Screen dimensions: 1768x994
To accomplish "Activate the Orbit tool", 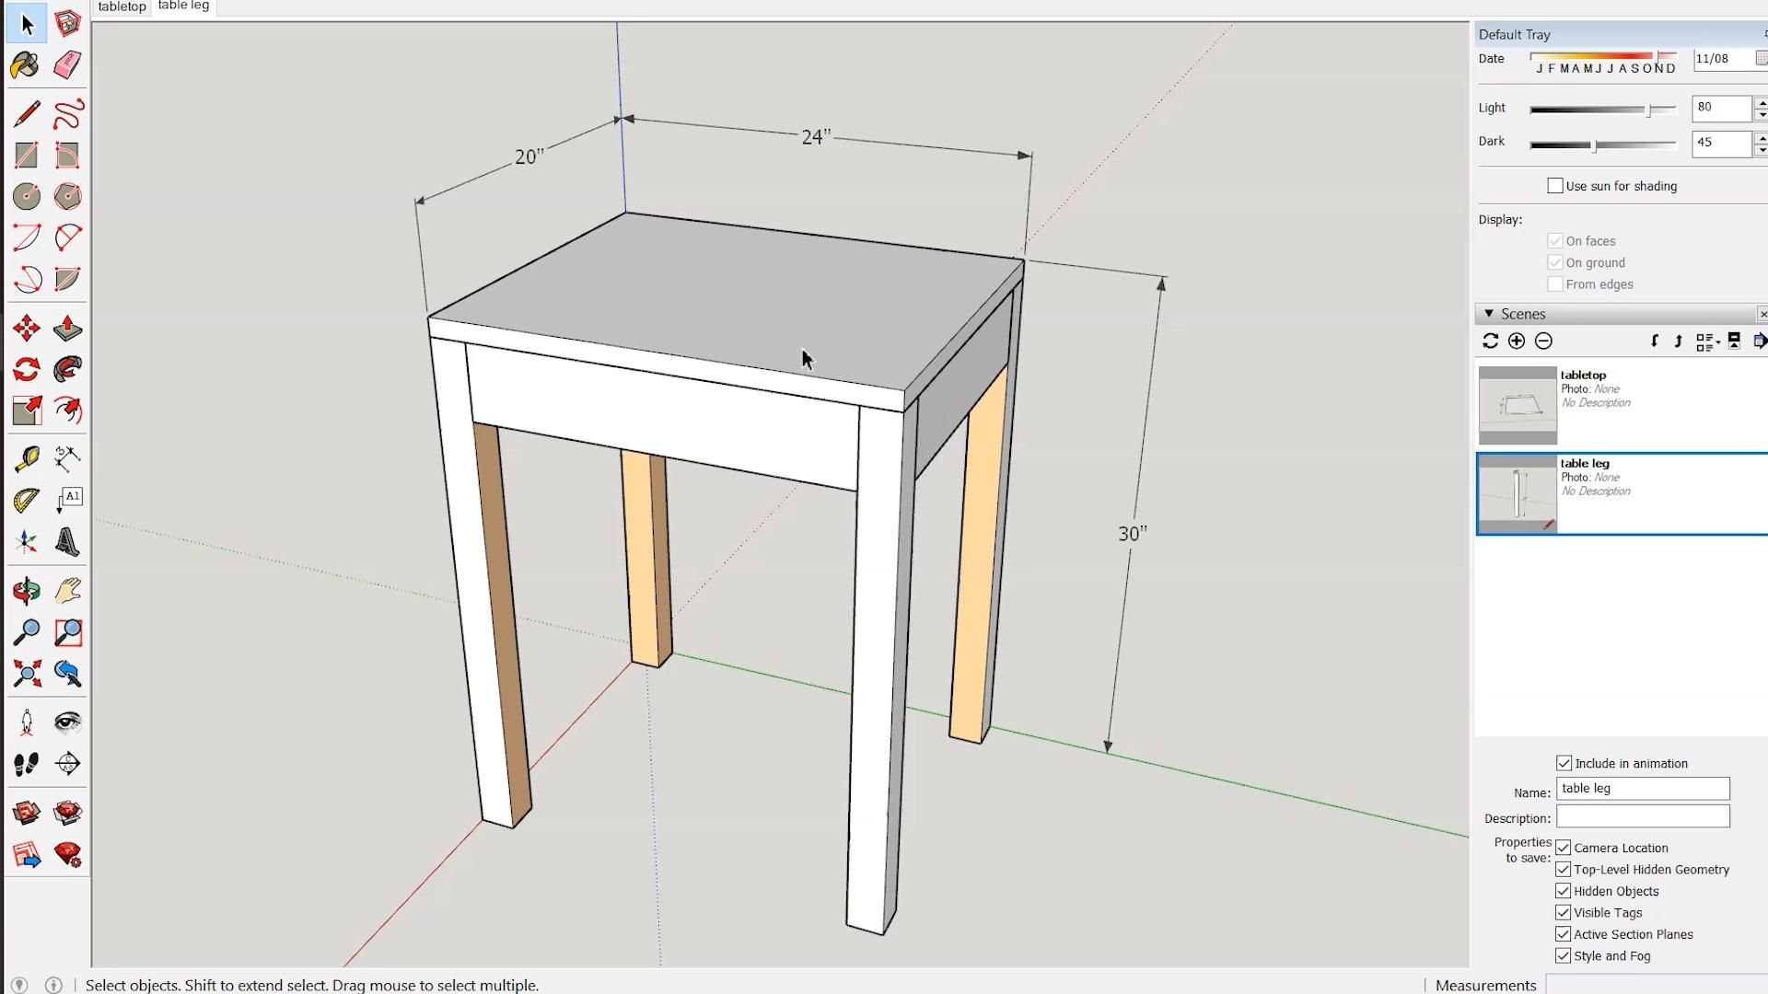I will coord(25,590).
